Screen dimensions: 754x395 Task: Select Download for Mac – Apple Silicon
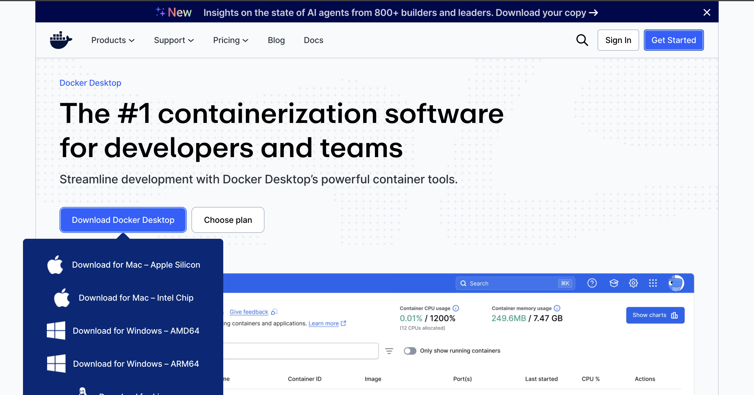(x=123, y=265)
